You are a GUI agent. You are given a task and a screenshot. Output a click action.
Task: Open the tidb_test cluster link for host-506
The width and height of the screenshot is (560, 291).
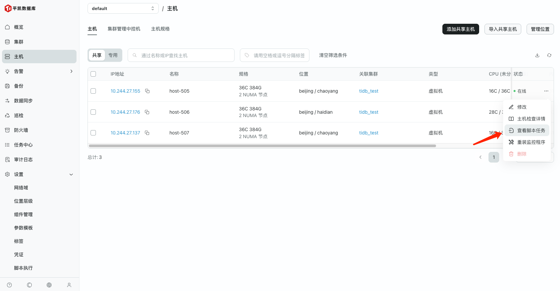coord(369,112)
